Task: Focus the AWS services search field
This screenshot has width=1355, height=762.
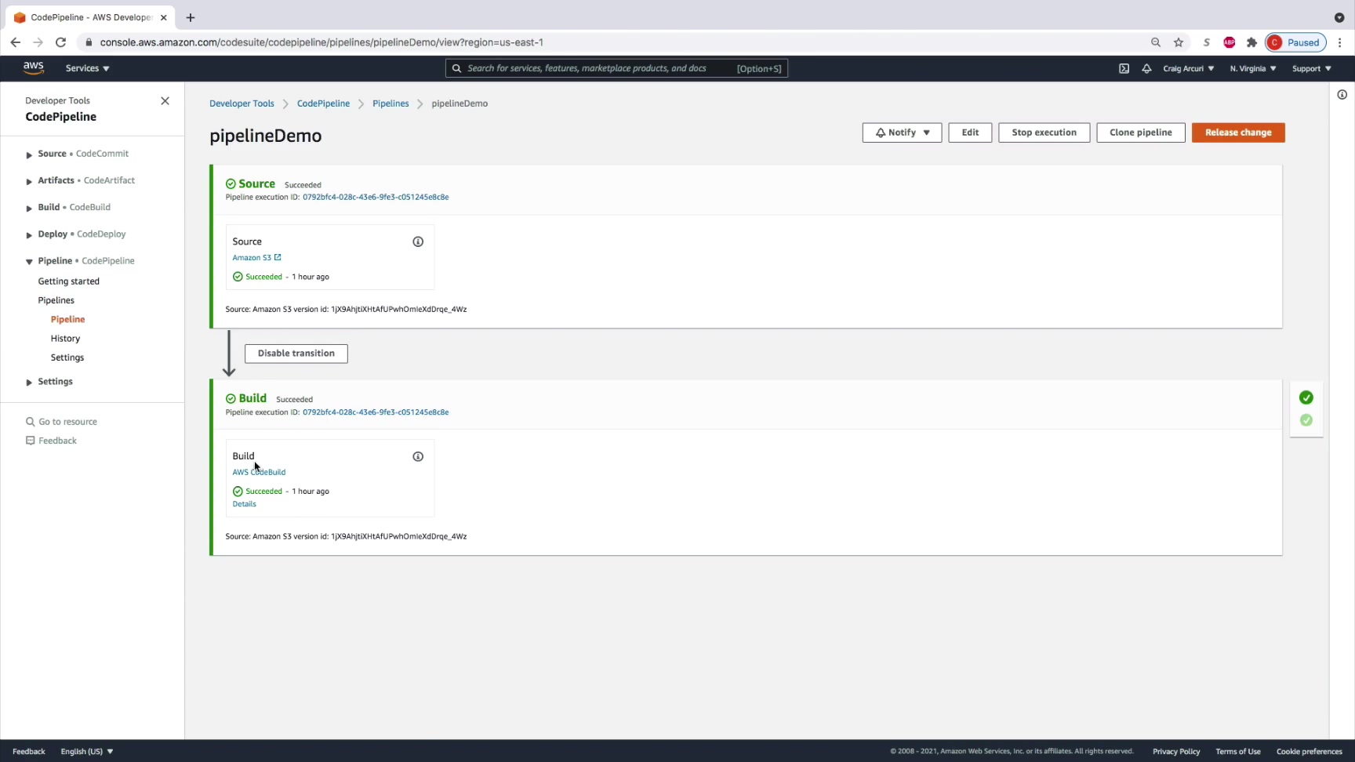Action: click(616, 68)
